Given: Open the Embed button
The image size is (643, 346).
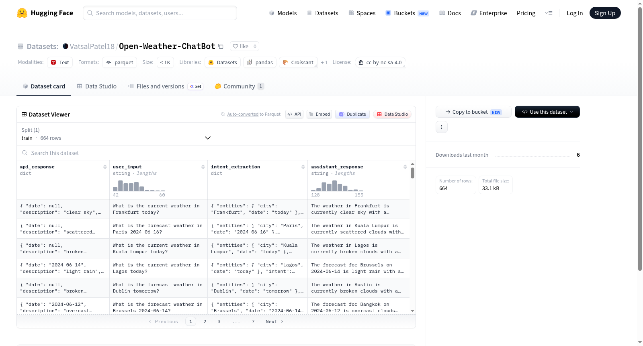Looking at the screenshot, I should point(319,114).
